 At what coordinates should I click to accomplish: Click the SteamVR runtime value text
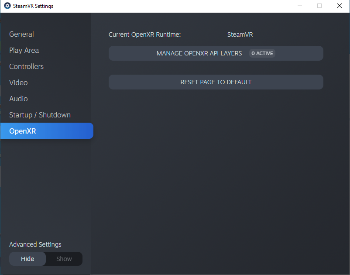tap(240, 34)
